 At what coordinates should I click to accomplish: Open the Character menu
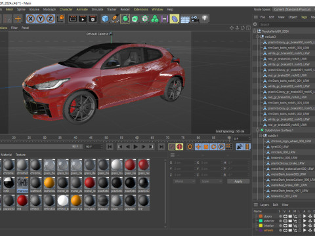pos(66,9)
